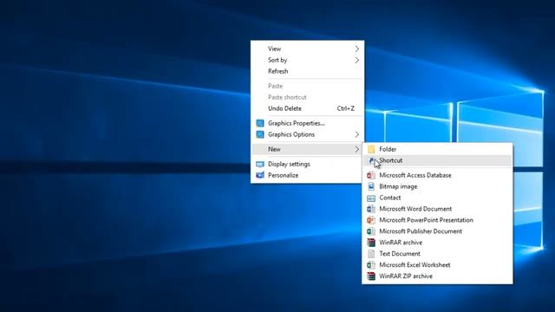This screenshot has height=312, width=555.
Task: Click the WinRAR archive icon
Action: (371, 243)
